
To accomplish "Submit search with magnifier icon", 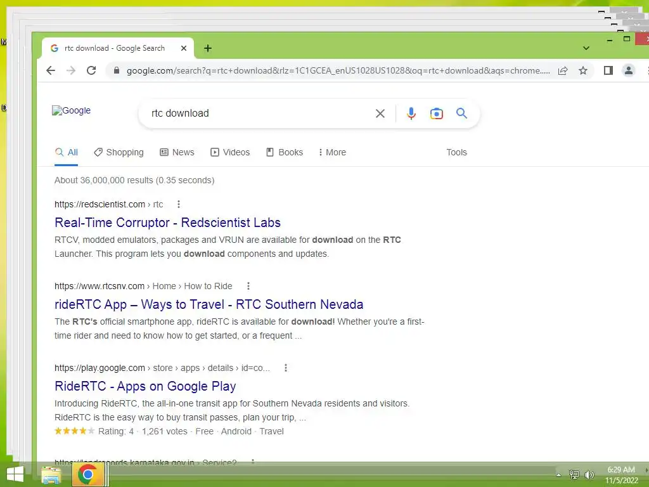I will click(x=461, y=113).
